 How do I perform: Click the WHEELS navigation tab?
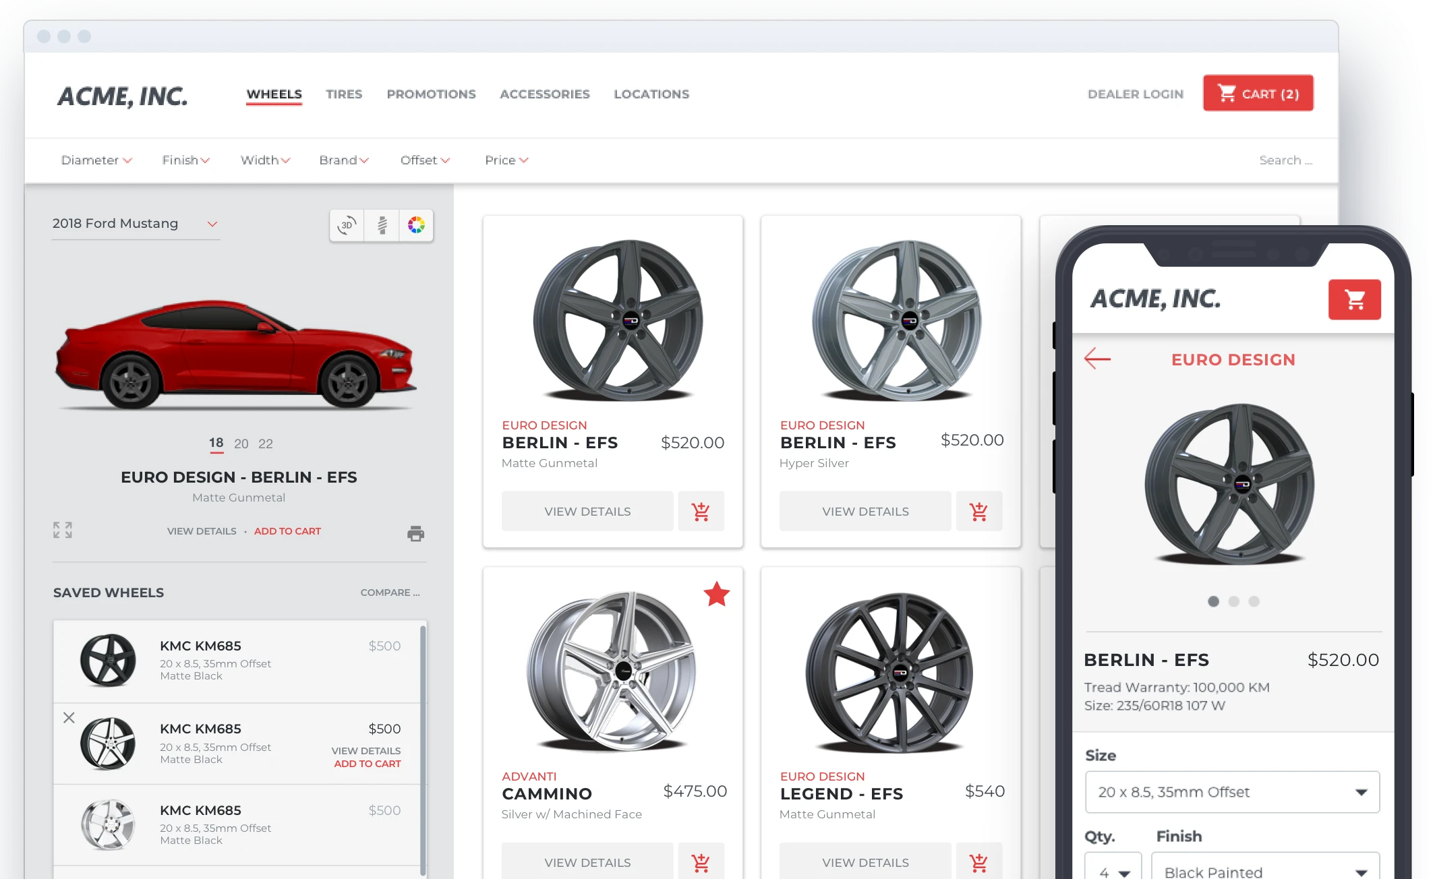[x=274, y=93]
